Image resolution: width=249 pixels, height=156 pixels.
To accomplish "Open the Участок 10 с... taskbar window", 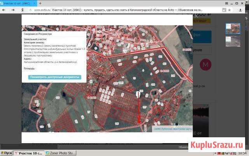I will [28, 153].
